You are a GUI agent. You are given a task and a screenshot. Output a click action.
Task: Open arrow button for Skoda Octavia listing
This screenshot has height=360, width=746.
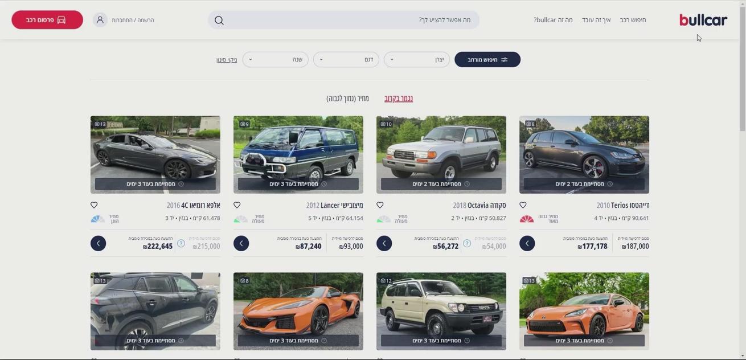click(384, 244)
